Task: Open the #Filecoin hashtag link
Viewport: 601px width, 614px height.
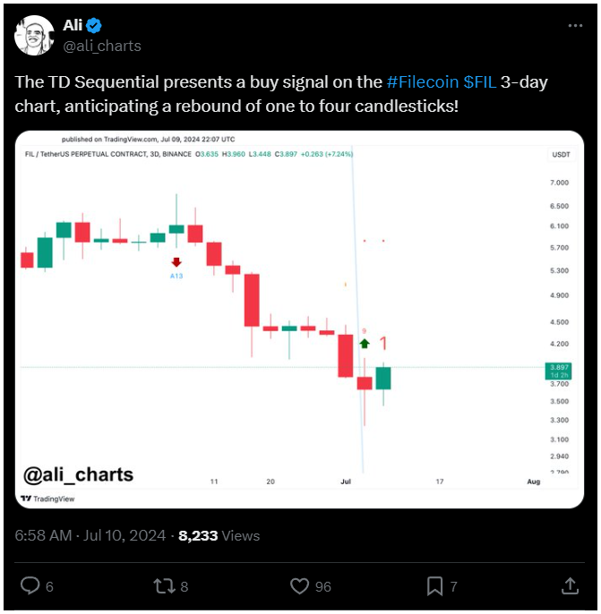Action: click(423, 82)
